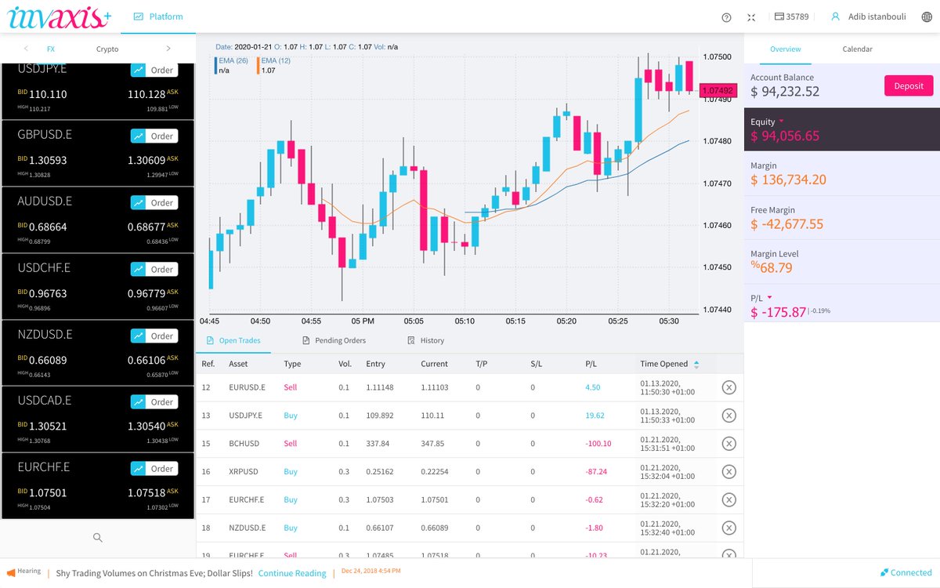This screenshot has height=588, width=940.
Task: Click the Free Margin $ -42,677.55 value
Action: [x=787, y=224]
